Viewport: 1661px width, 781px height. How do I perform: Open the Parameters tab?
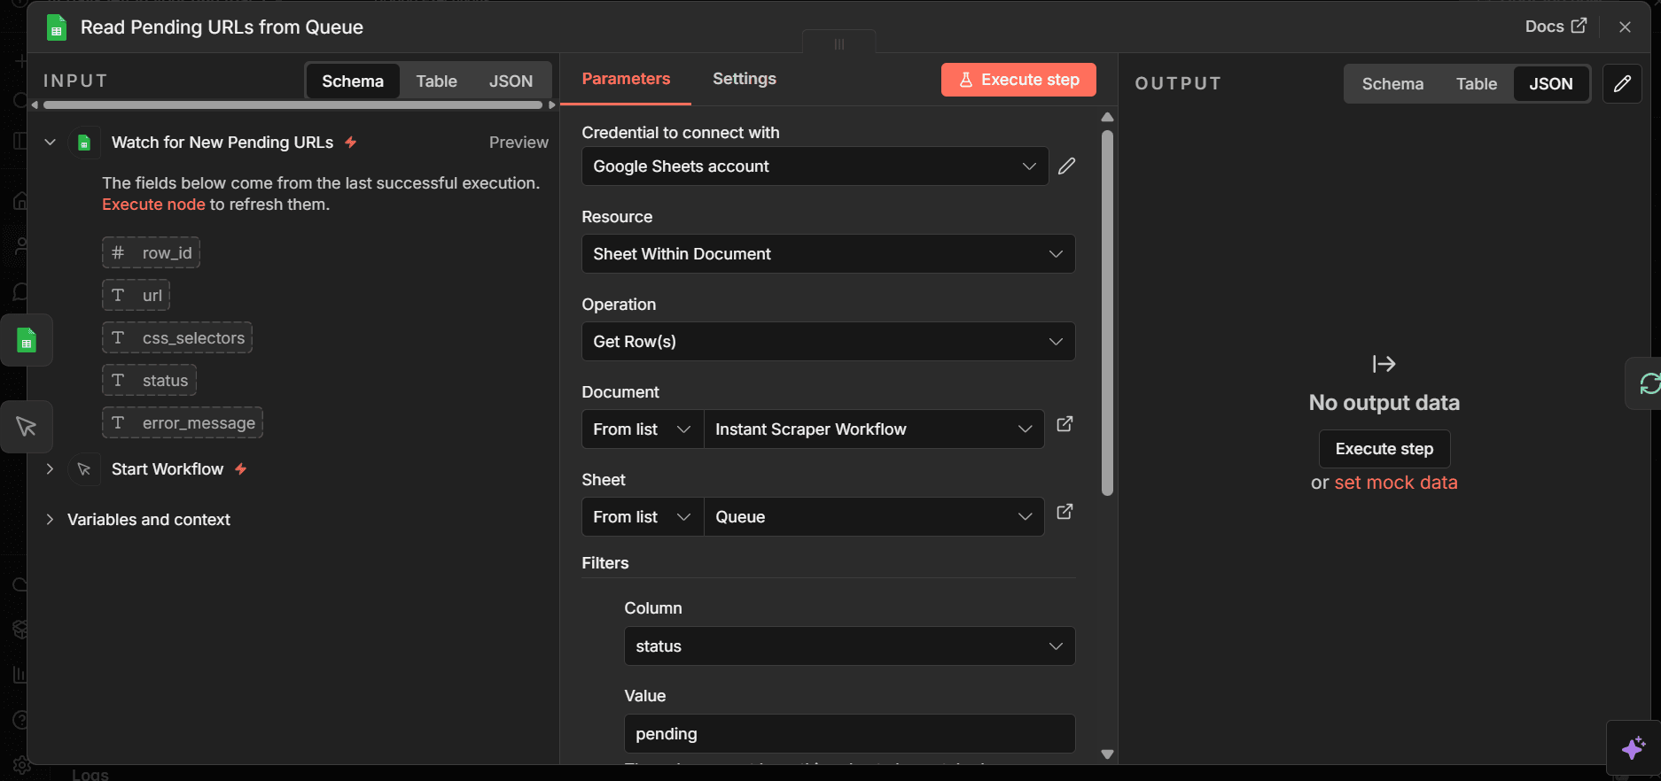click(x=626, y=79)
